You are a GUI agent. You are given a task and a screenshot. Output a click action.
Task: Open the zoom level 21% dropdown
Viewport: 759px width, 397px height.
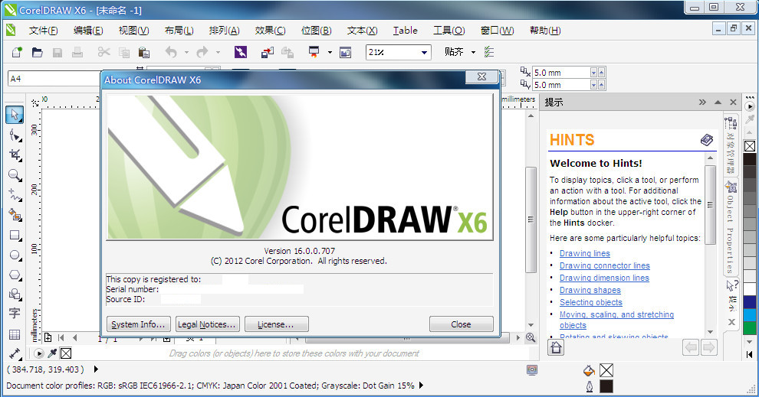pos(424,53)
